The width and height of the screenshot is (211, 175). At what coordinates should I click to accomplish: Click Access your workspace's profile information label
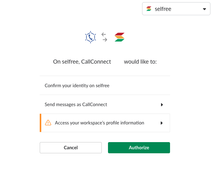click(x=99, y=123)
